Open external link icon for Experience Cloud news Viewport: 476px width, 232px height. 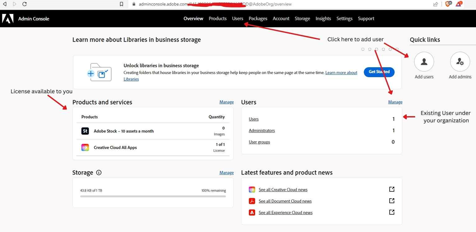(x=391, y=212)
